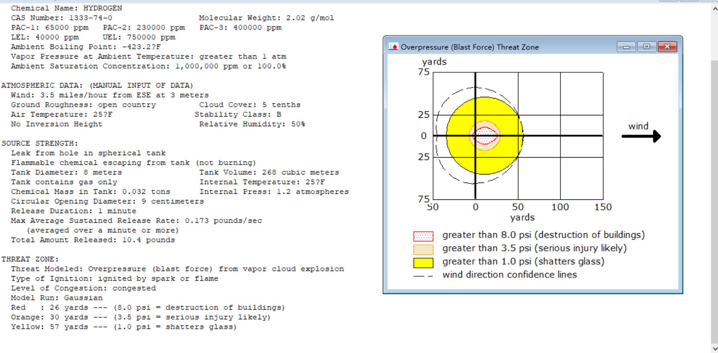Click the "No Inversion Height" text
This screenshot has height=353, width=718.
coord(57,124)
